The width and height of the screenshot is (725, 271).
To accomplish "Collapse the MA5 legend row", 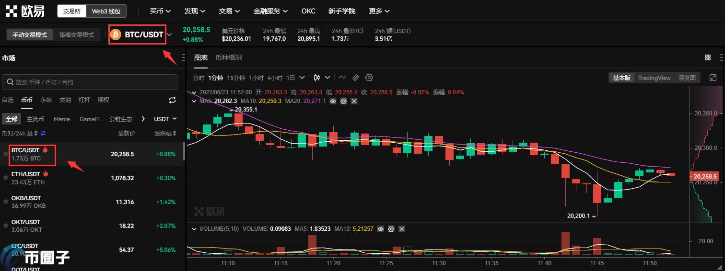I will (x=194, y=101).
